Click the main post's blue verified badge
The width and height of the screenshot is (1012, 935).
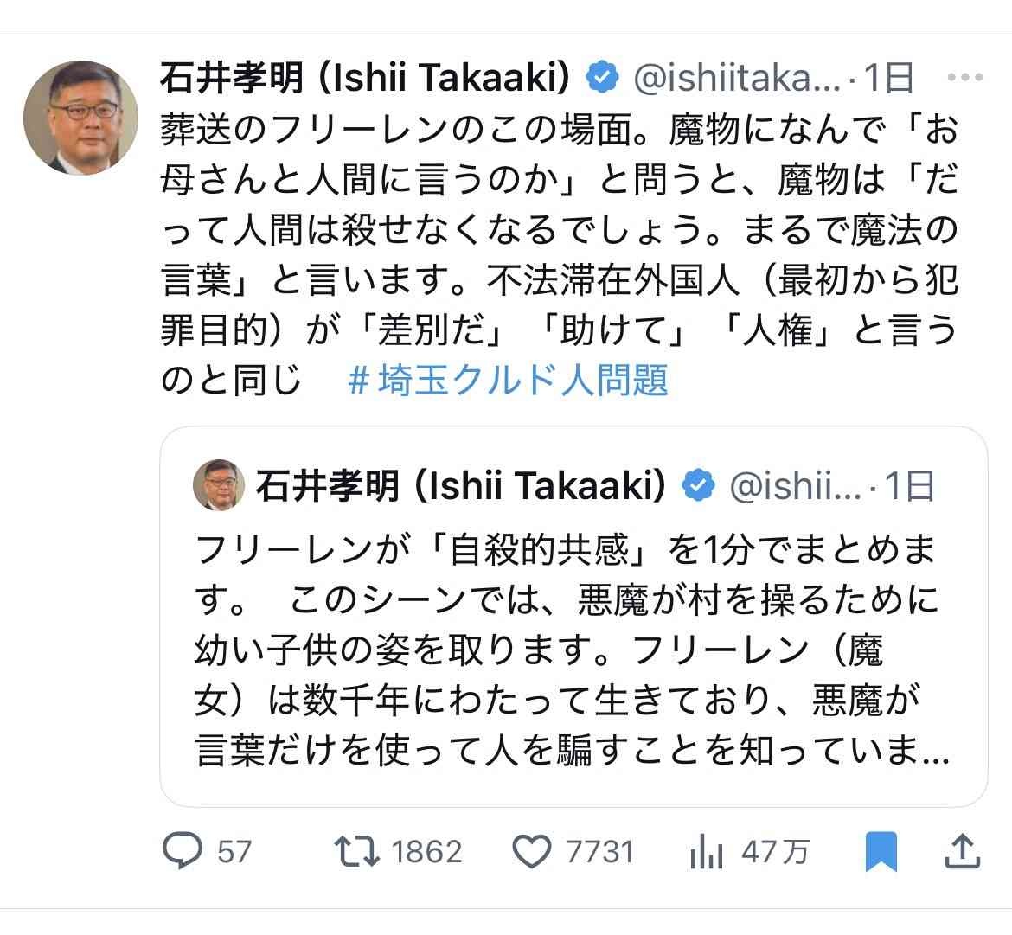coord(602,78)
